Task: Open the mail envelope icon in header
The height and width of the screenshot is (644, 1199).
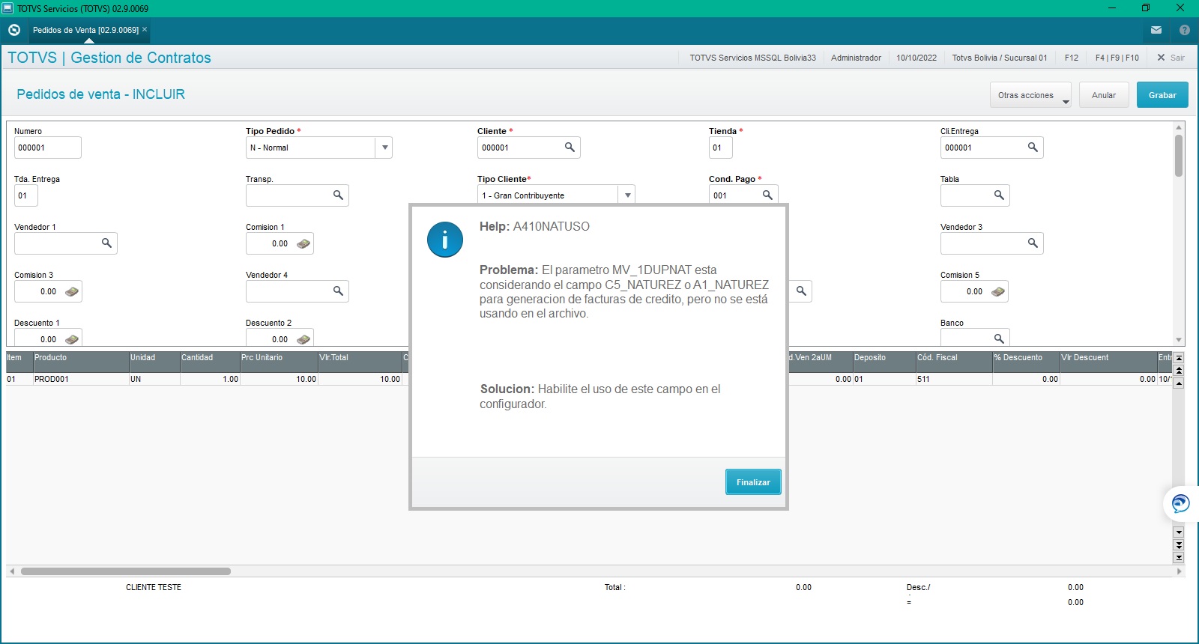Action: [x=1156, y=30]
